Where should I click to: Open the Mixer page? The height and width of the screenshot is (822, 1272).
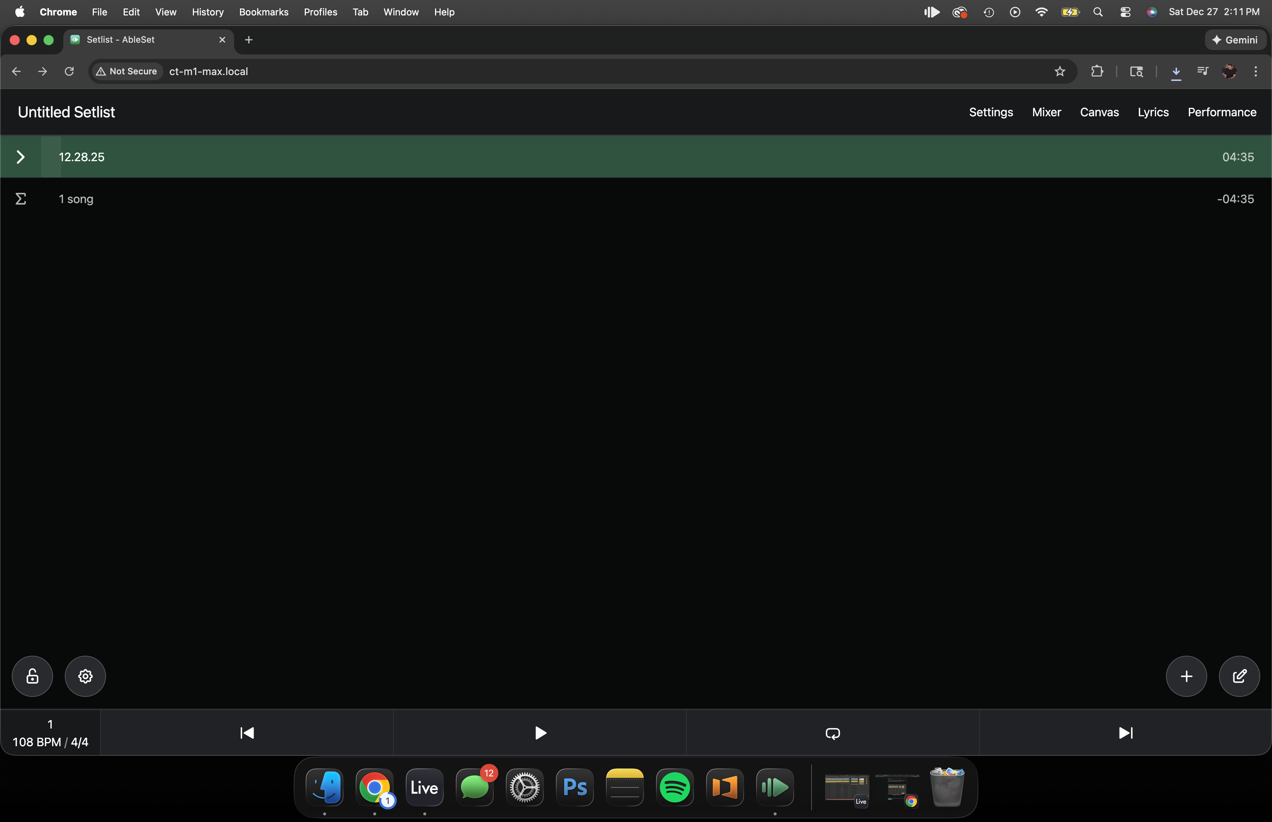click(1046, 112)
